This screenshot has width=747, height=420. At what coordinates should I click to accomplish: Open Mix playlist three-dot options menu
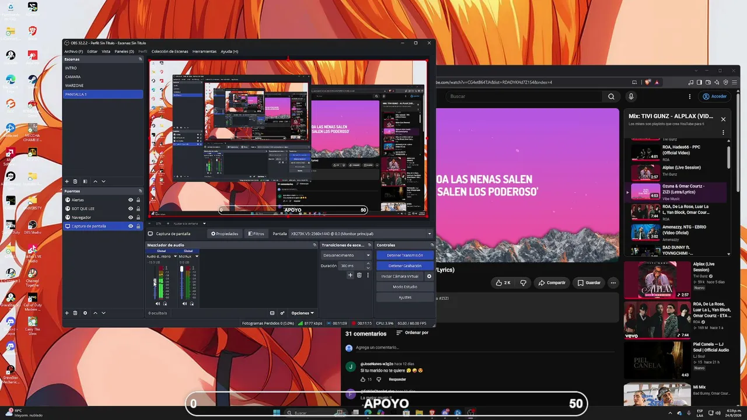tap(723, 132)
